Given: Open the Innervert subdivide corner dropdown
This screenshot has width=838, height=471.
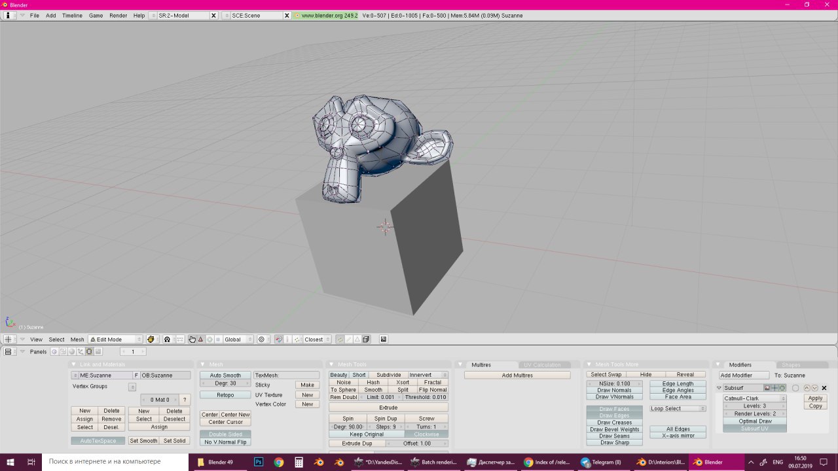Looking at the screenshot, I should coord(428,375).
